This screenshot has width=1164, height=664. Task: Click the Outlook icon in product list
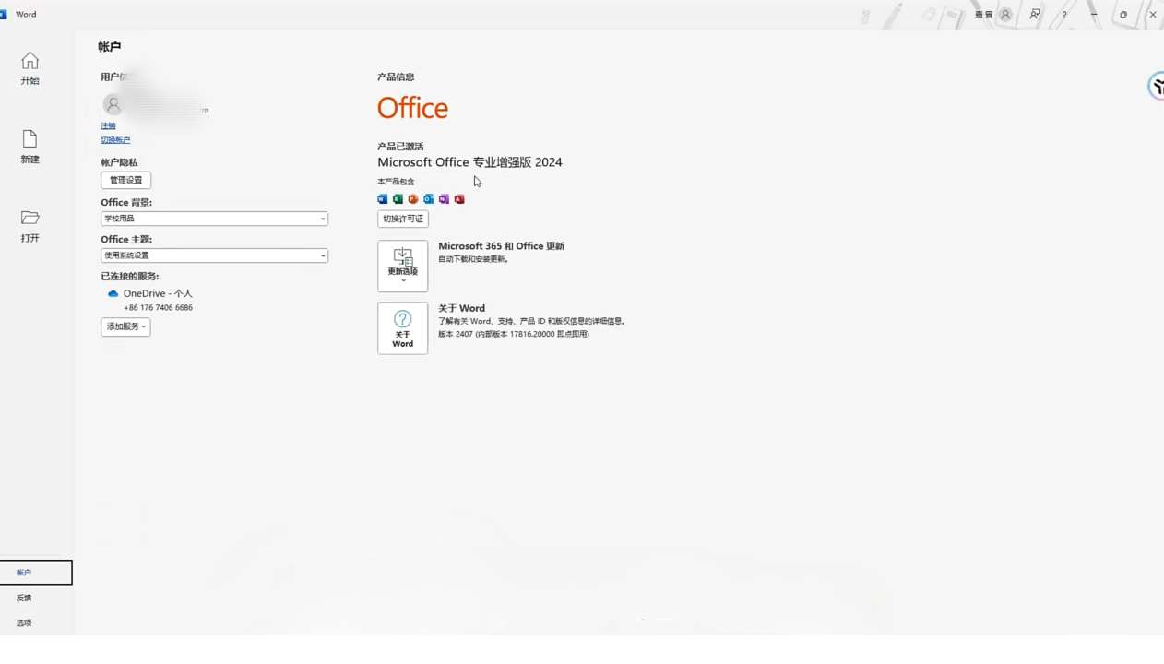point(428,199)
